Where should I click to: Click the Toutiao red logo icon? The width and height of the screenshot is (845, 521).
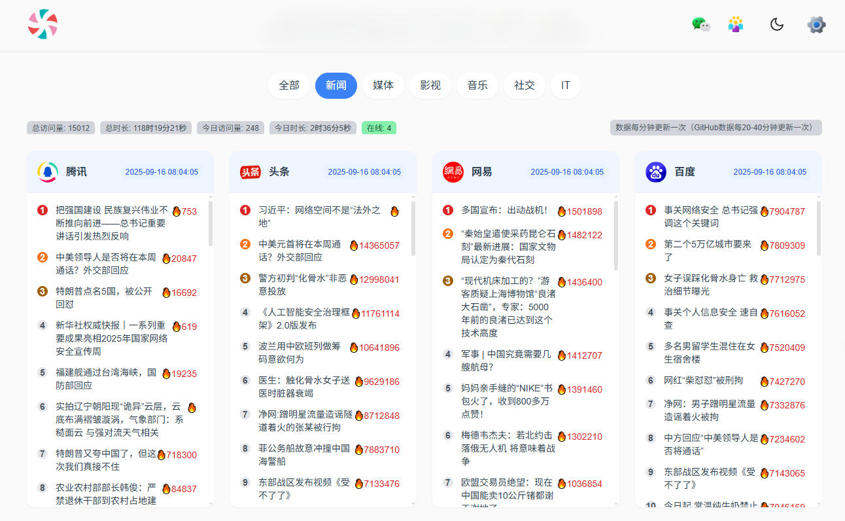pyautogui.click(x=250, y=172)
